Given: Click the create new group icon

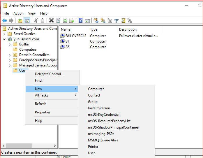Looking at the screenshot, I should 103,20.
